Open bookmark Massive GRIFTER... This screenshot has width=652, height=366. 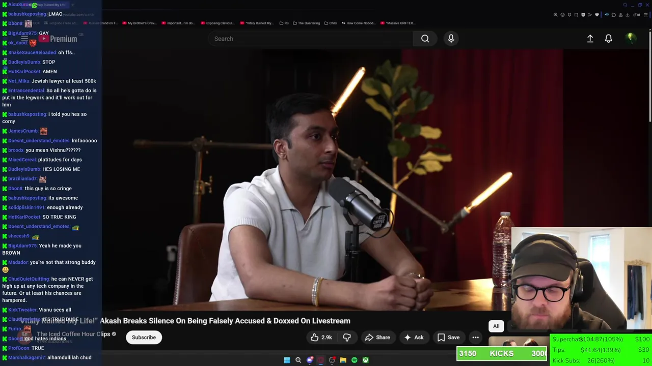pos(398,23)
